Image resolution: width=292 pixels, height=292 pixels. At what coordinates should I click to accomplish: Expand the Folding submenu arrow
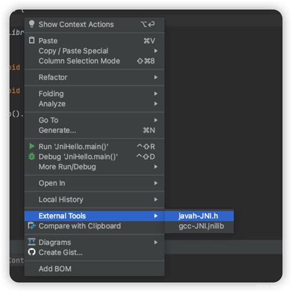click(156, 94)
